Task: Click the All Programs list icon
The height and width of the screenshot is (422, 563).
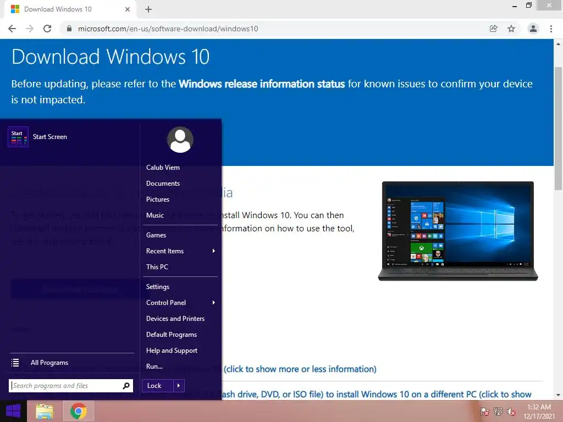Action: point(15,363)
